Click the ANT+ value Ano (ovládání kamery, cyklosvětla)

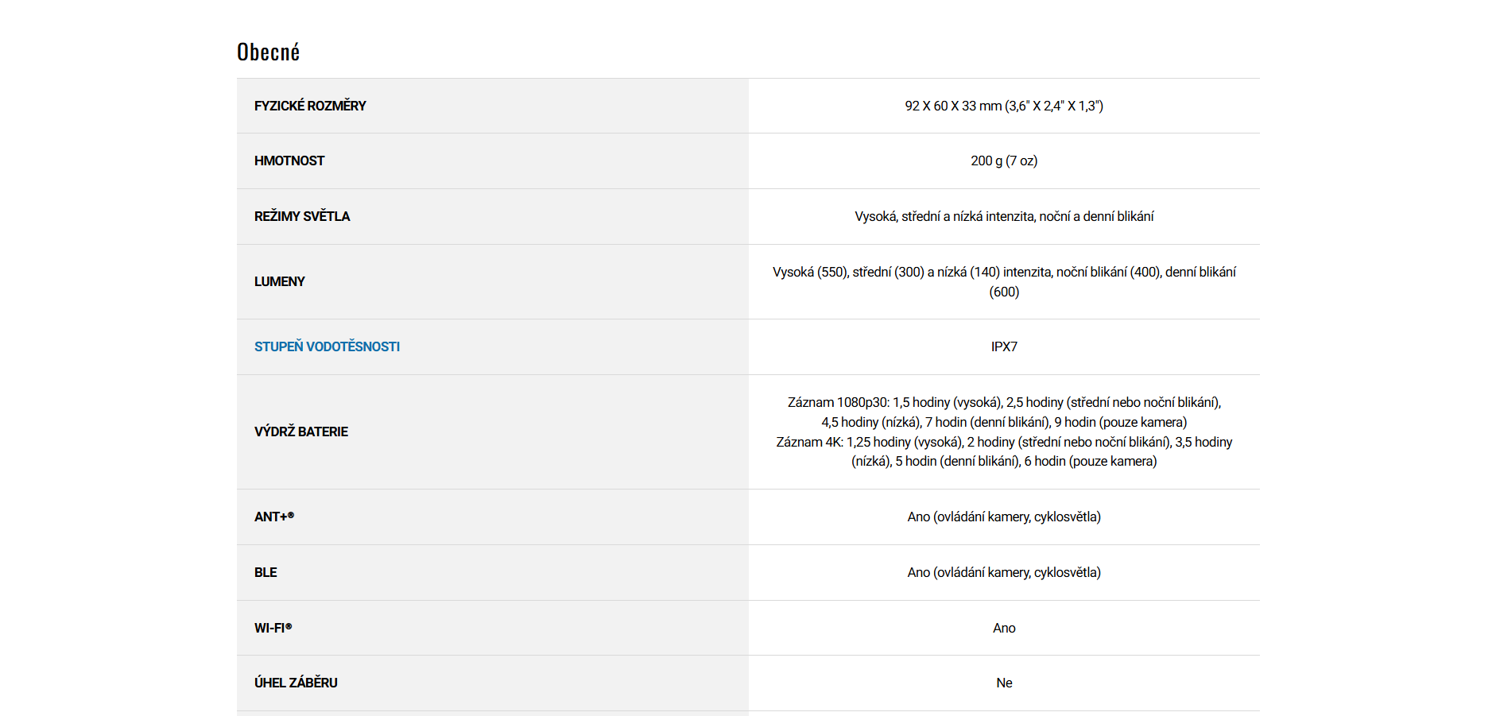point(1003,517)
